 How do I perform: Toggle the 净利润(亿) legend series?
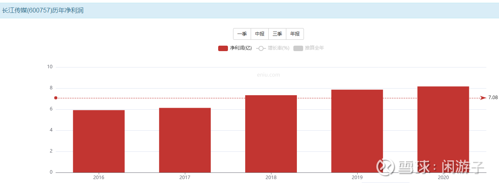click(x=235, y=48)
